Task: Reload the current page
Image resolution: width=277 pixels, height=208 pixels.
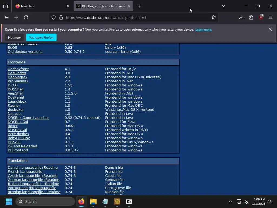Action: (26, 17)
